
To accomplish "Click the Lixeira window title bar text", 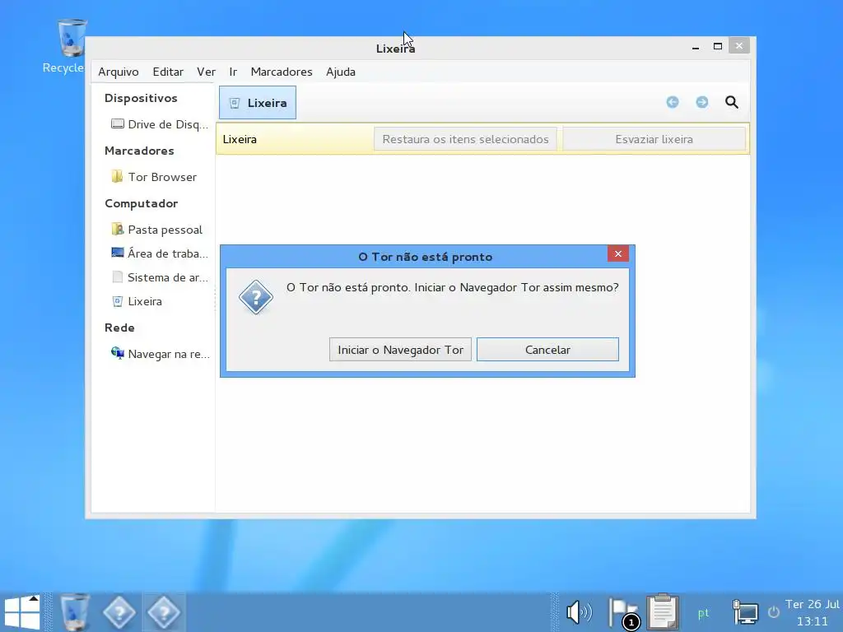I will coord(395,49).
